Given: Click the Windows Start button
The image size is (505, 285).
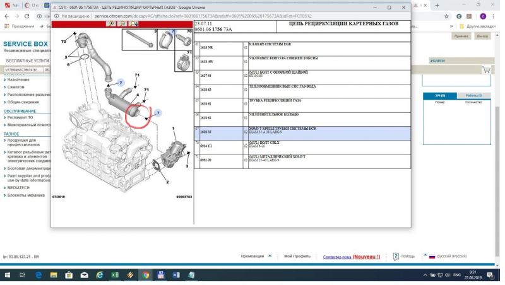Looking at the screenshot, I should pos(8,276).
